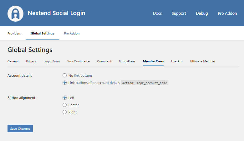Set button alignment to Right
244x141 pixels.
click(65, 112)
